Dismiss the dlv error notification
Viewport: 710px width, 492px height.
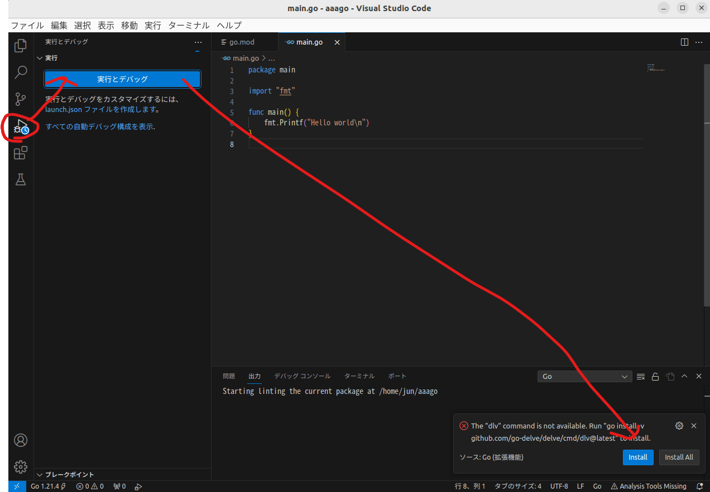click(694, 426)
